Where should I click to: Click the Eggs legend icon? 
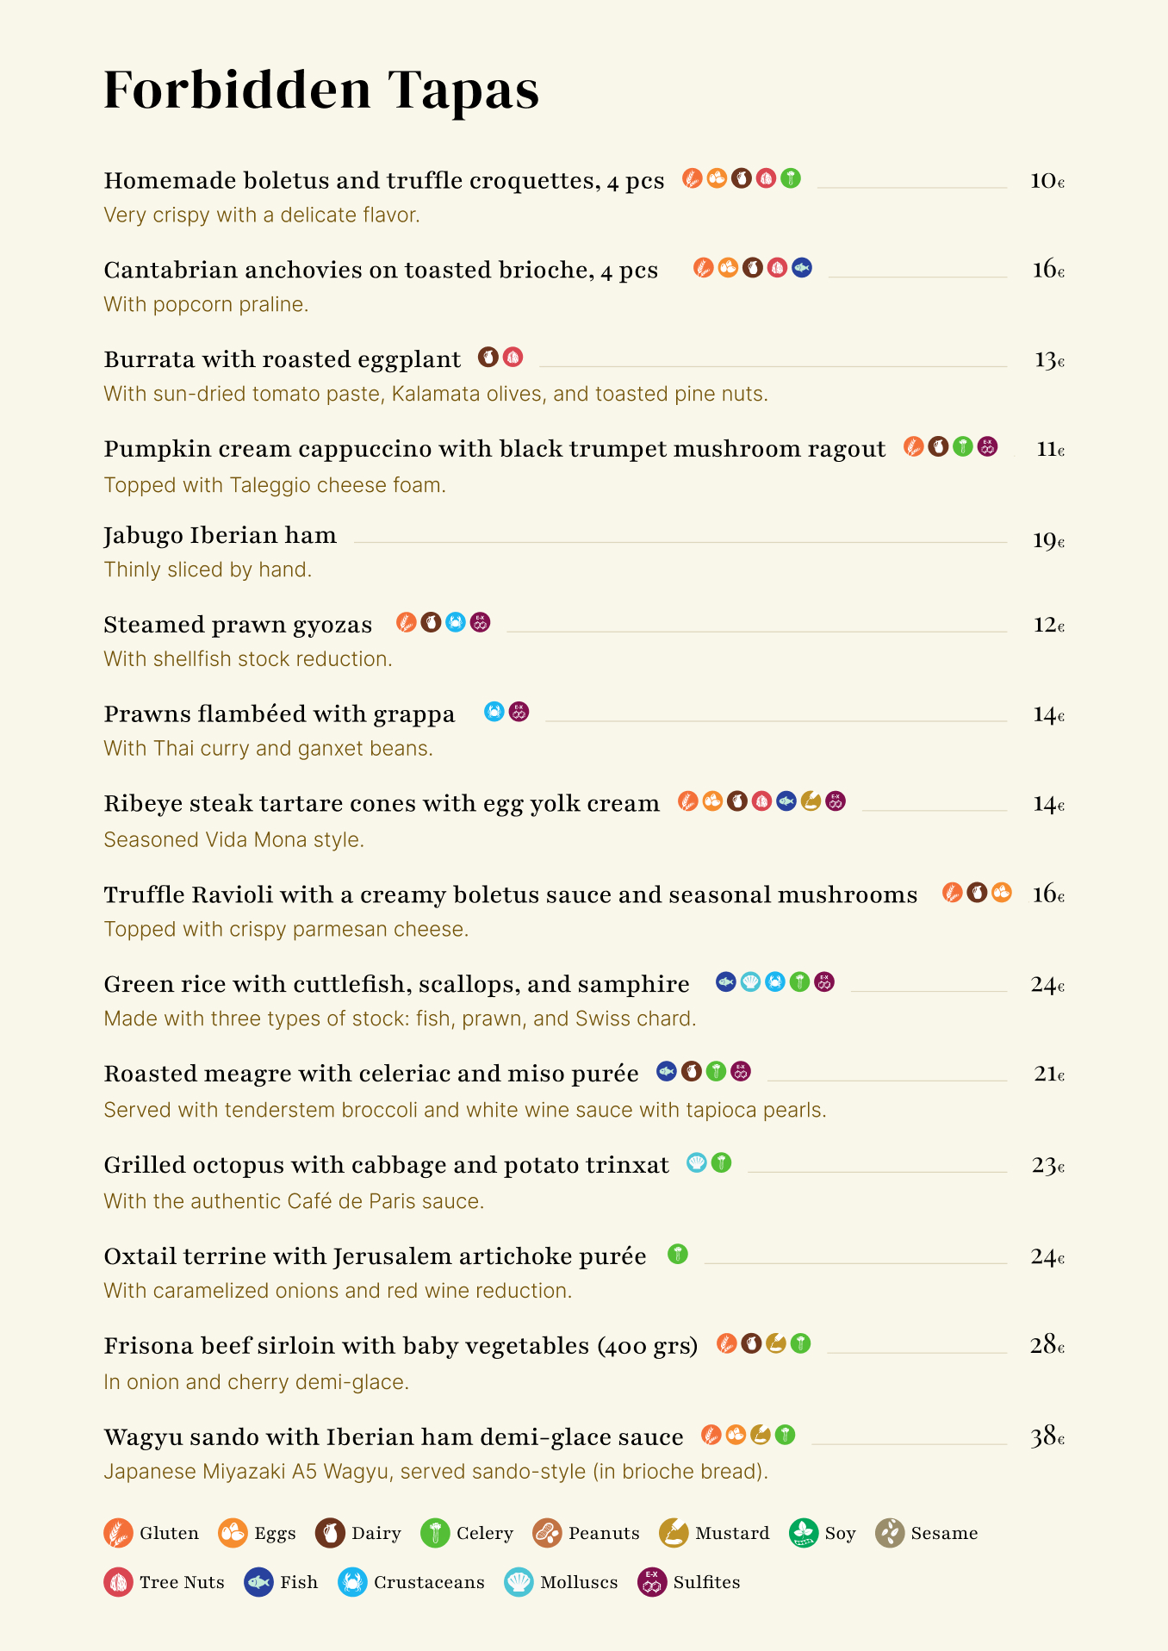pos(233,1533)
